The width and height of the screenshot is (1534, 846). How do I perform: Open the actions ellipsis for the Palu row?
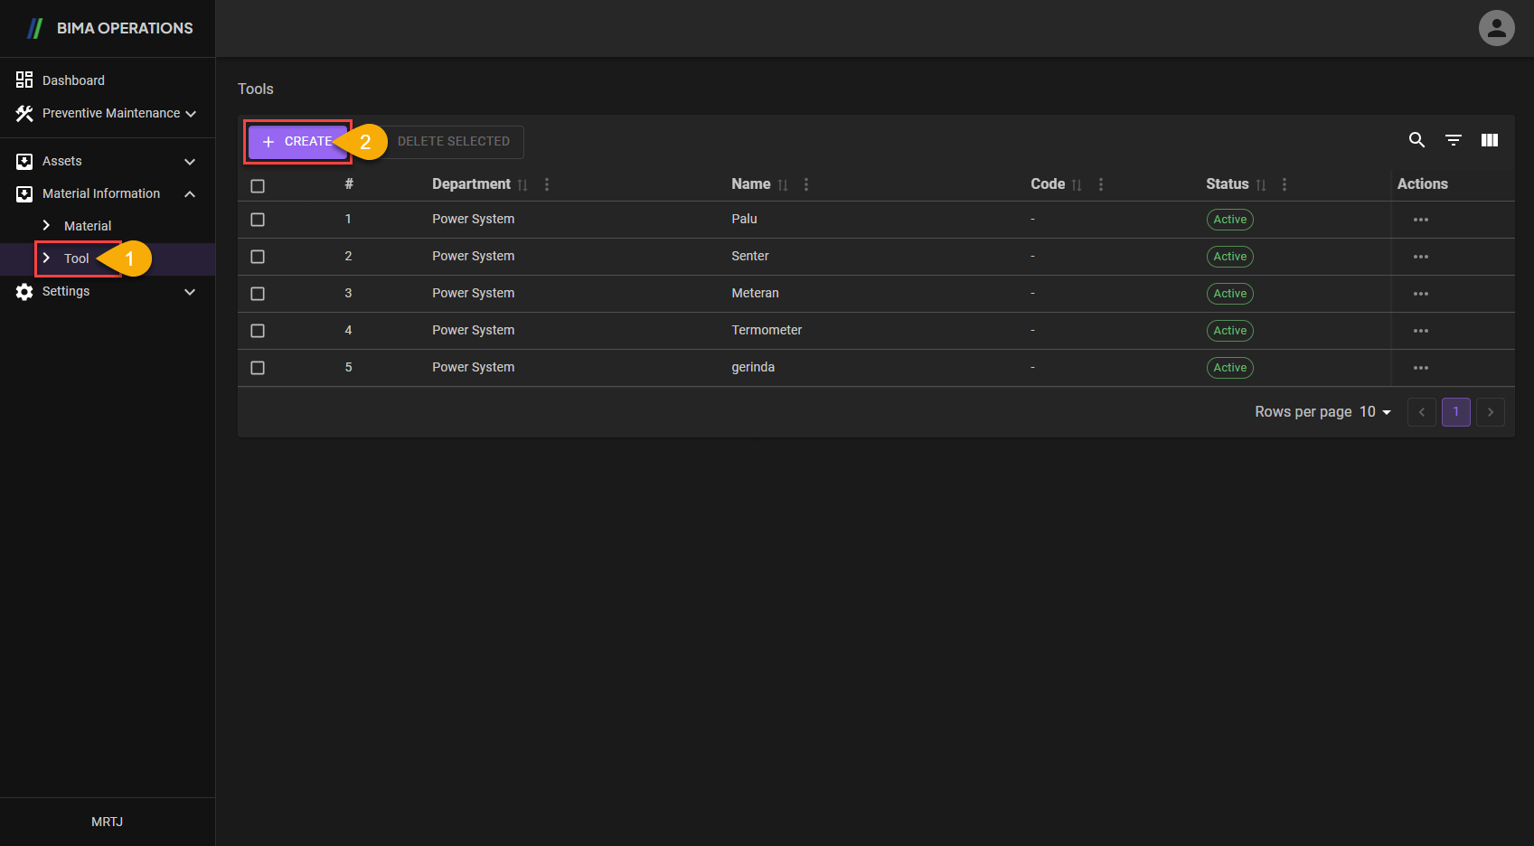point(1421,219)
